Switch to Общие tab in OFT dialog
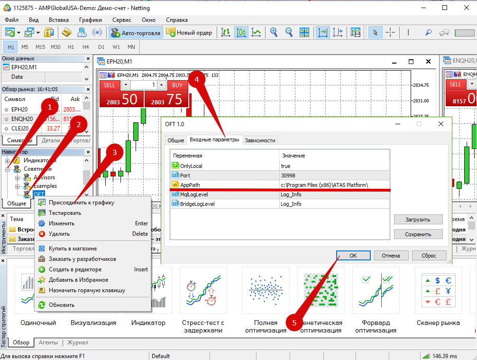The image size is (477, 360). 175,140
